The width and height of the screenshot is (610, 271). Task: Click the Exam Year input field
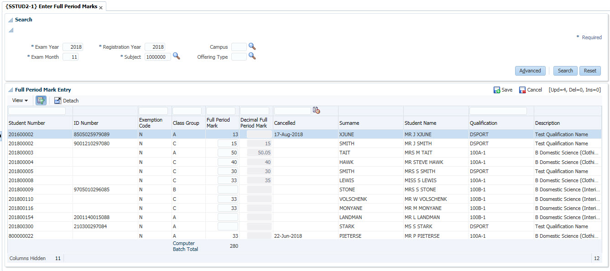[x=73, y=47]
